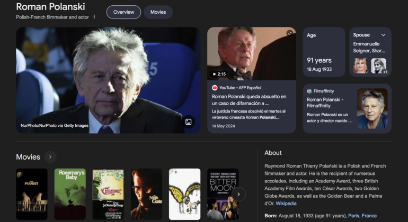Open Roman Polanski - Filmaffinity result title
The image size is (408, 222).
click(x=325, y=103)
